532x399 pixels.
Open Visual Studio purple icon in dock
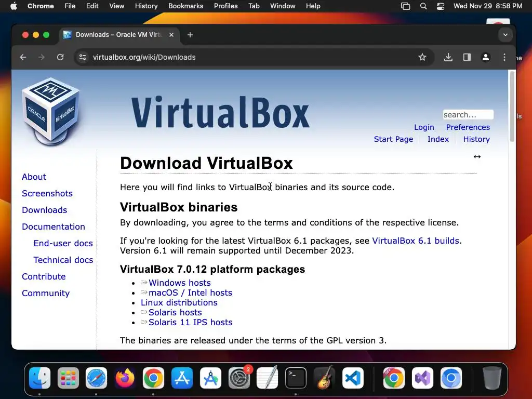(422, 378)
